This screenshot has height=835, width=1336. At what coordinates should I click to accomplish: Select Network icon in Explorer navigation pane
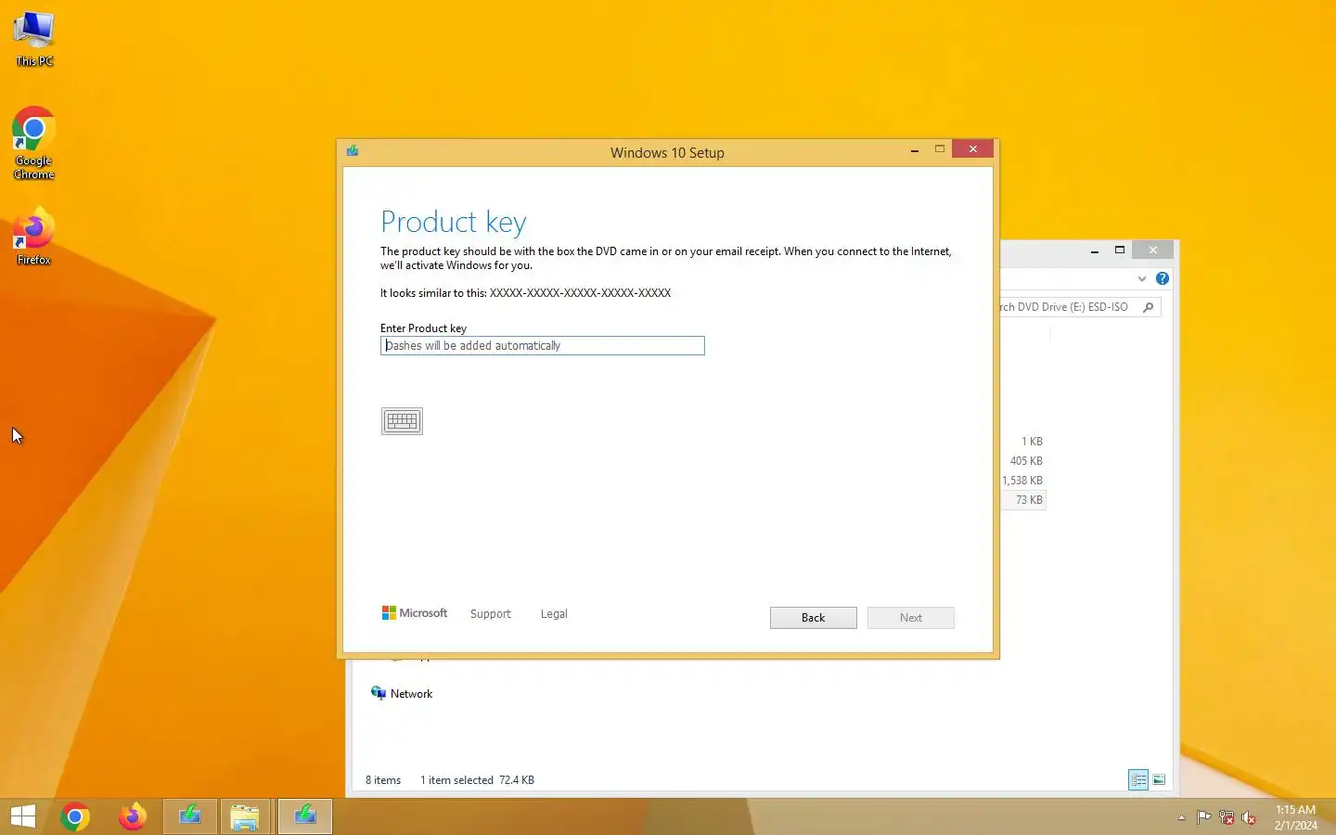coord(379,693)
